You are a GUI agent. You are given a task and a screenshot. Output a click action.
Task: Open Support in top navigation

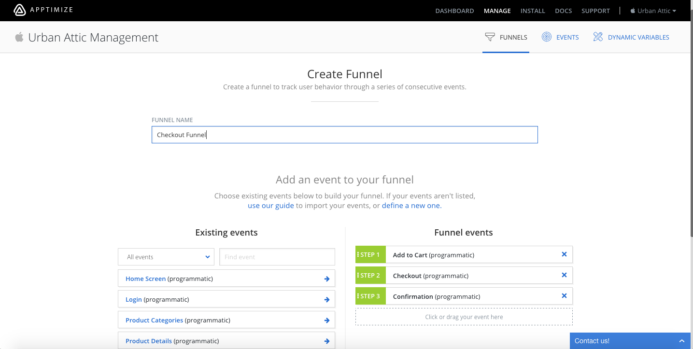pyautogui.click(x=595, y=11)
